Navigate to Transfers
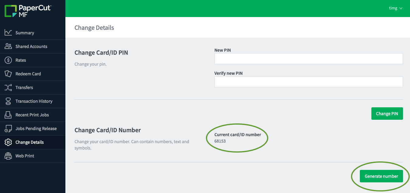Image resolution: width=410 pixels, height=193 pixels. (33, 88)
